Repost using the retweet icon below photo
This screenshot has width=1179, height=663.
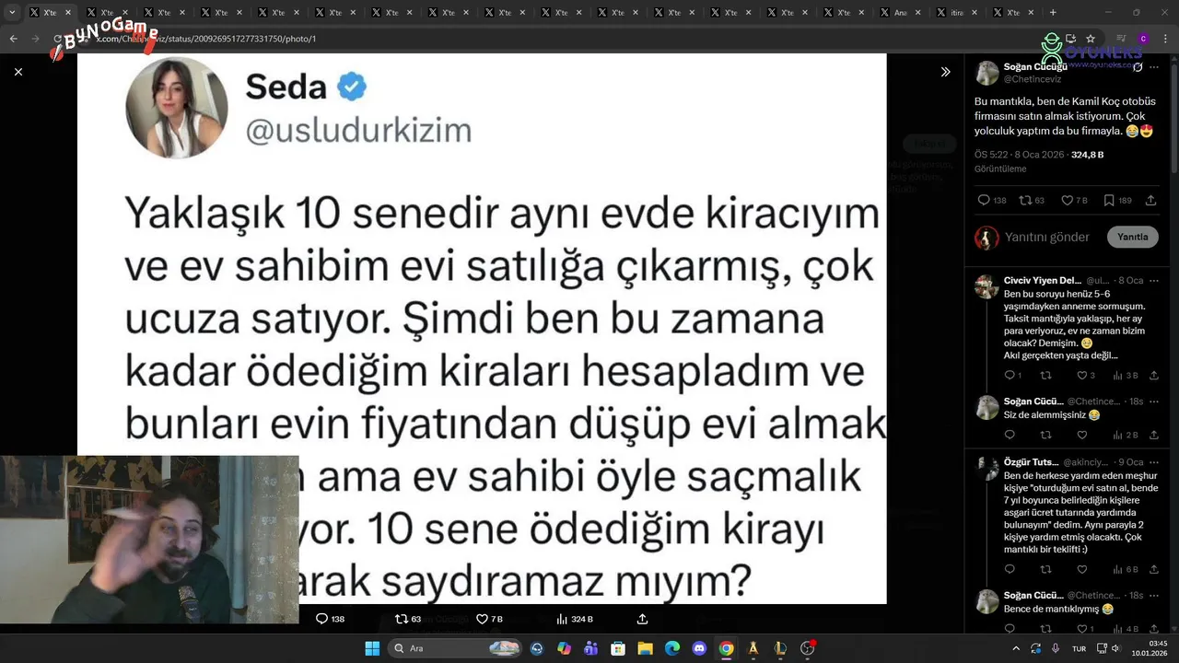point(401,619)
